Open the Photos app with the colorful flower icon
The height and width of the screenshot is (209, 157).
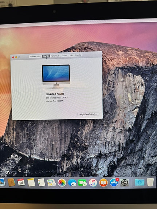point(62,182)
